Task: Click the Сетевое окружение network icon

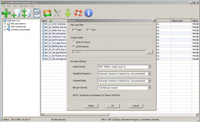Action: coord(8,30)
